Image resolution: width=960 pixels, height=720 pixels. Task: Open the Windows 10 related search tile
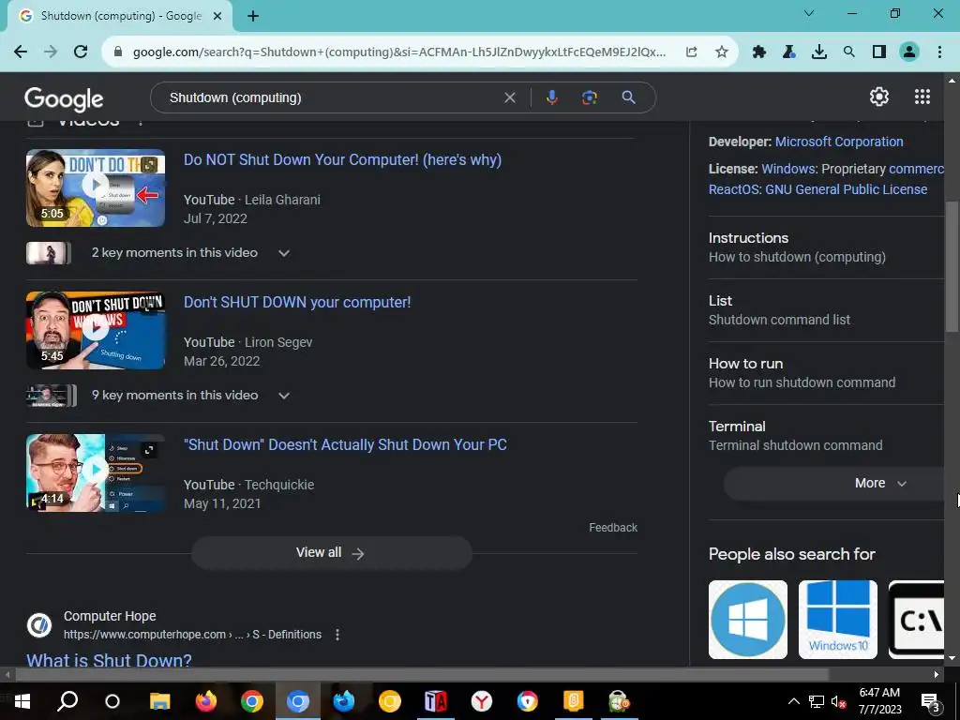tap(838, 620)
